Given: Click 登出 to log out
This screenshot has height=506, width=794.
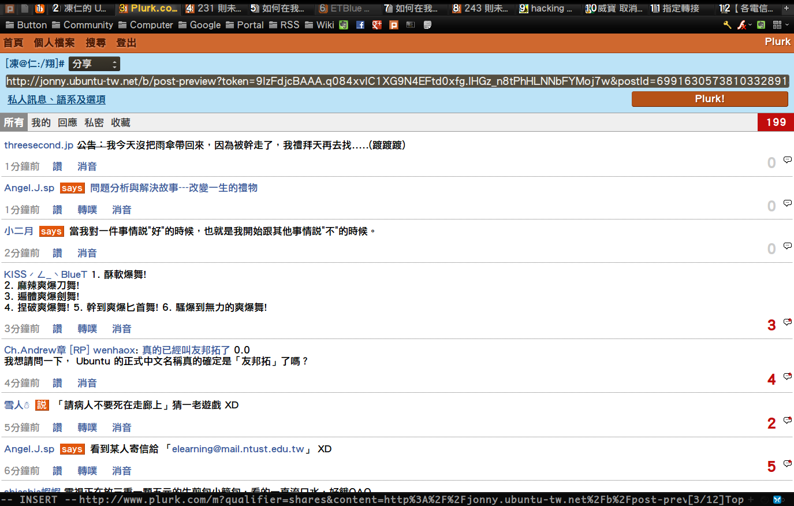Looking at the screenshot, I should 126,43.
